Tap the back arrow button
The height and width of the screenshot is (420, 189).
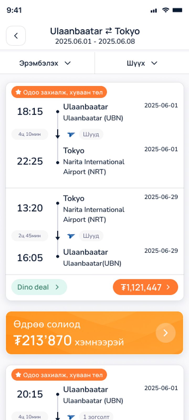pos(16,36)
